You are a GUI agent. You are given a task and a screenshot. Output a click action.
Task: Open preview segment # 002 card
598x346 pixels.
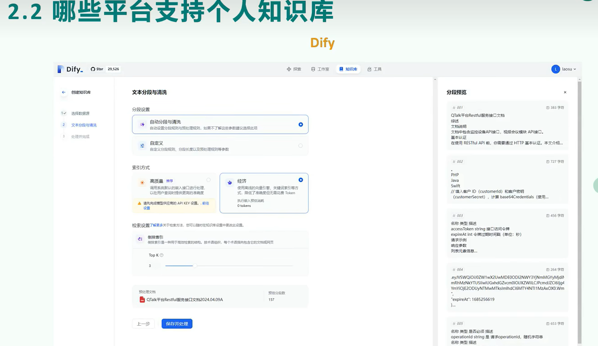507,179
